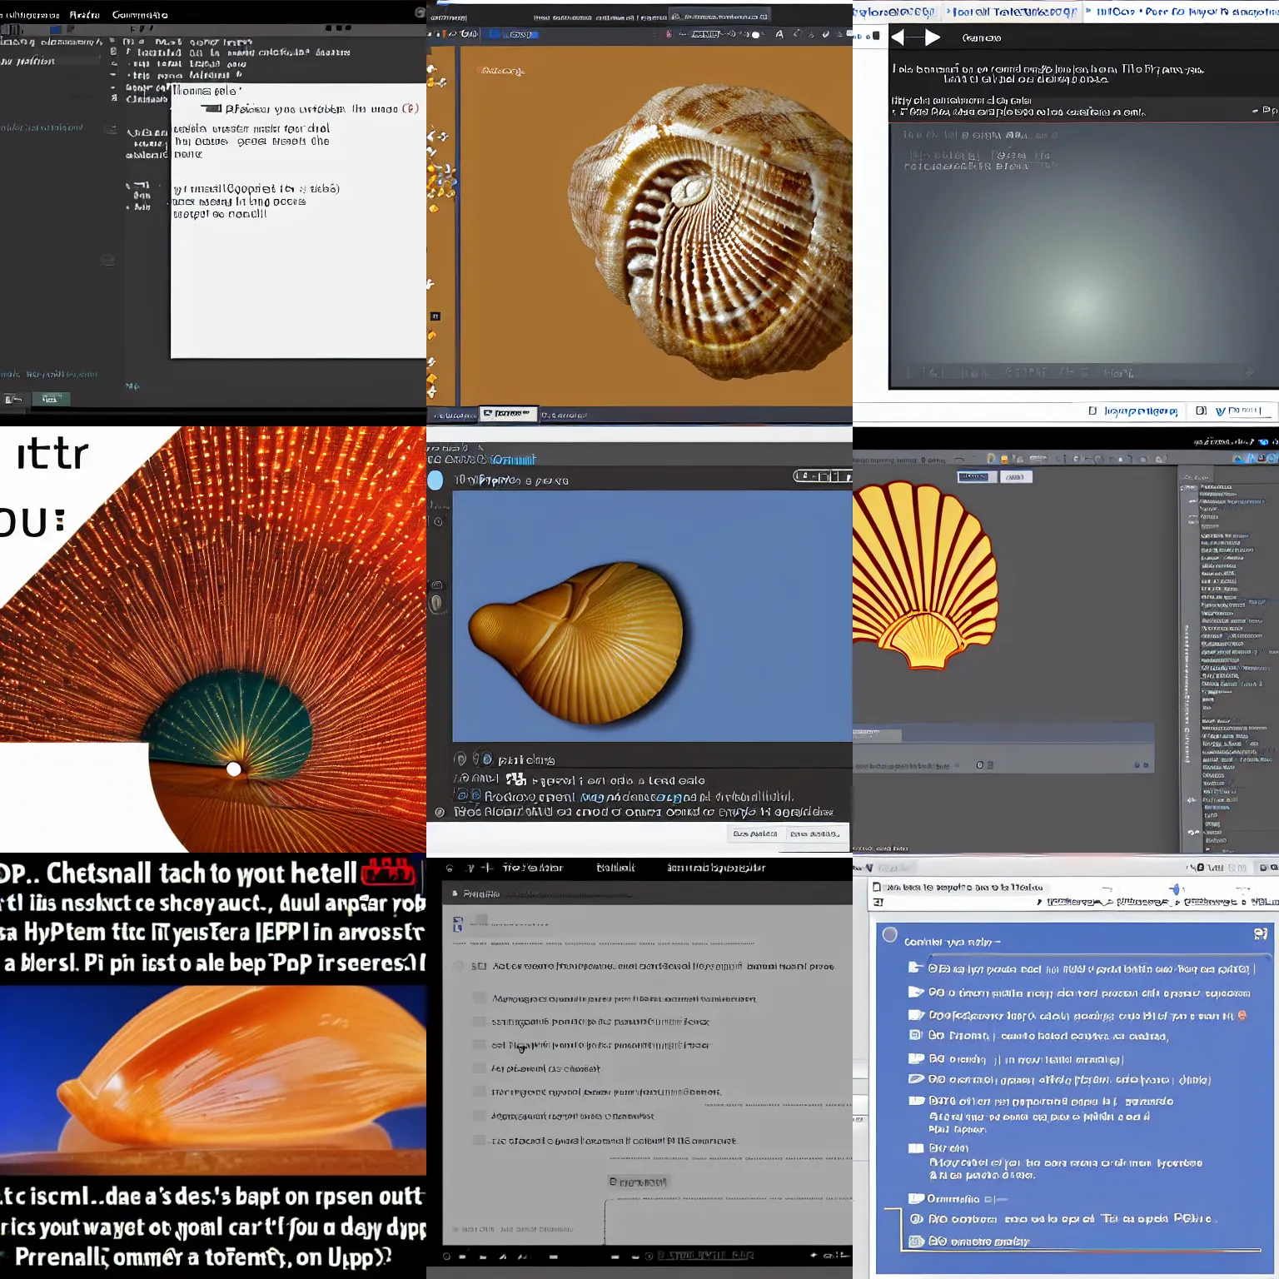
Task: Open the first blue underlined link in footer
Action: pyautogui.click(x=1141, y=411)
